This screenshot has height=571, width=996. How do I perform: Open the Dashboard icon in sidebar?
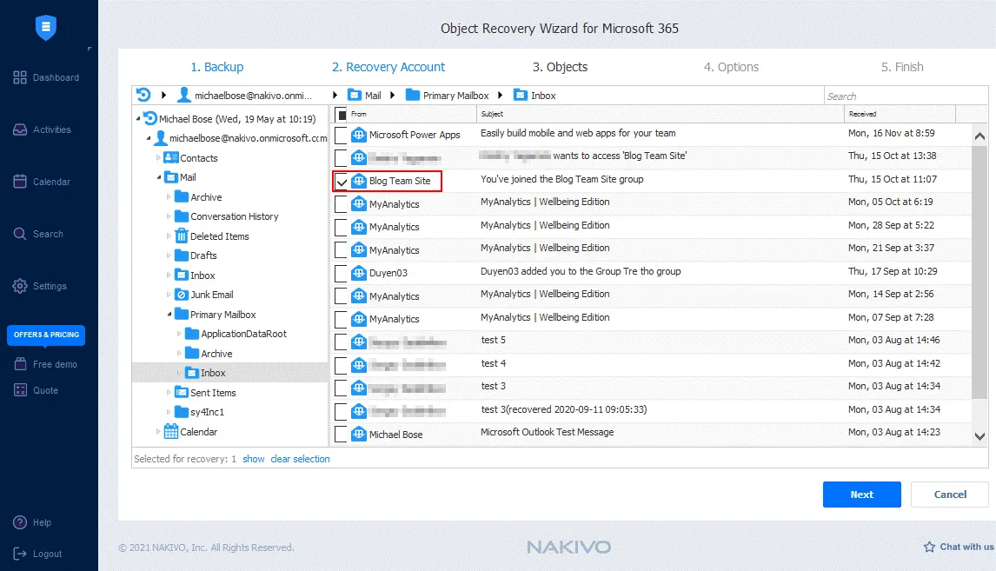click(20, 78)
